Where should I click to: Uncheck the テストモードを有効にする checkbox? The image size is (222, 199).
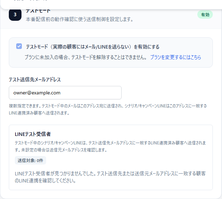click(19, 46)
